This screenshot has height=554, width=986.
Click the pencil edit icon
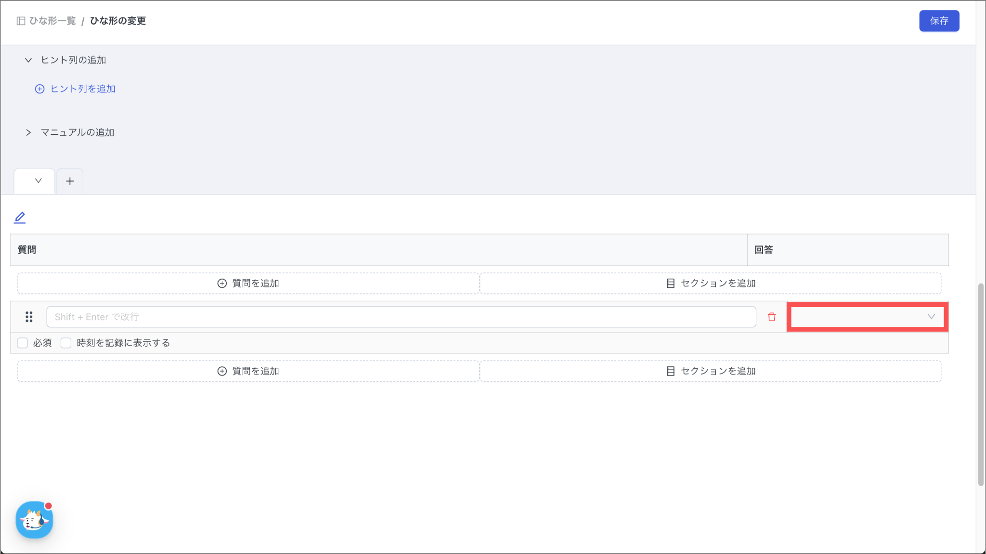coord(20,218)
